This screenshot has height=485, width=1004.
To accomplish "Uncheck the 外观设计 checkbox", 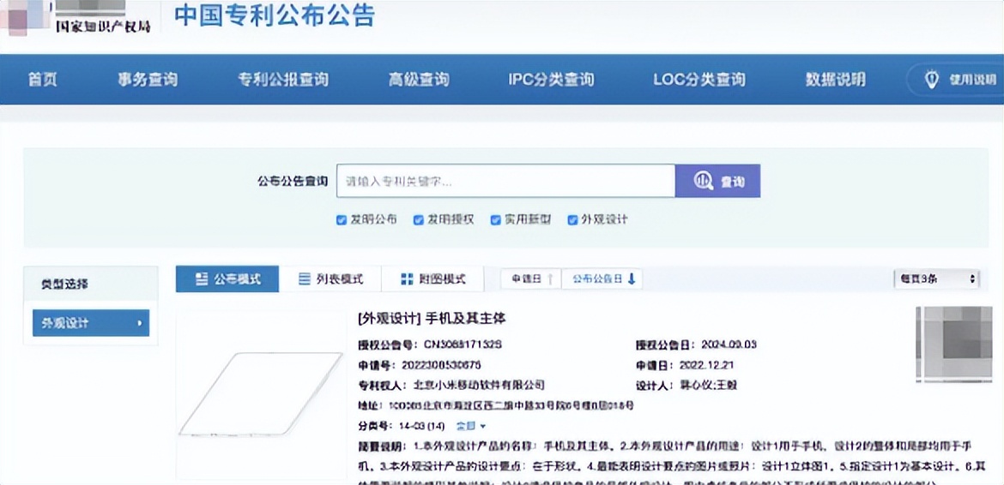I will (572, 220).
